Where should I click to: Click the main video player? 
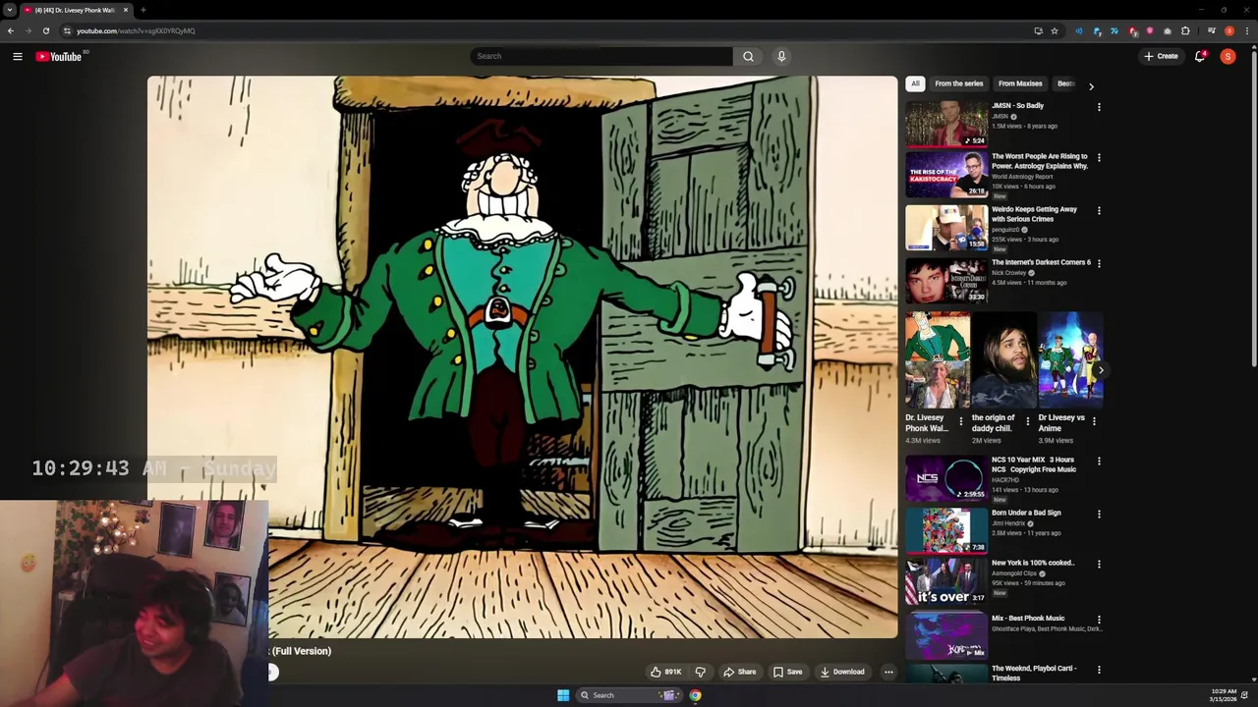point(522,357)
